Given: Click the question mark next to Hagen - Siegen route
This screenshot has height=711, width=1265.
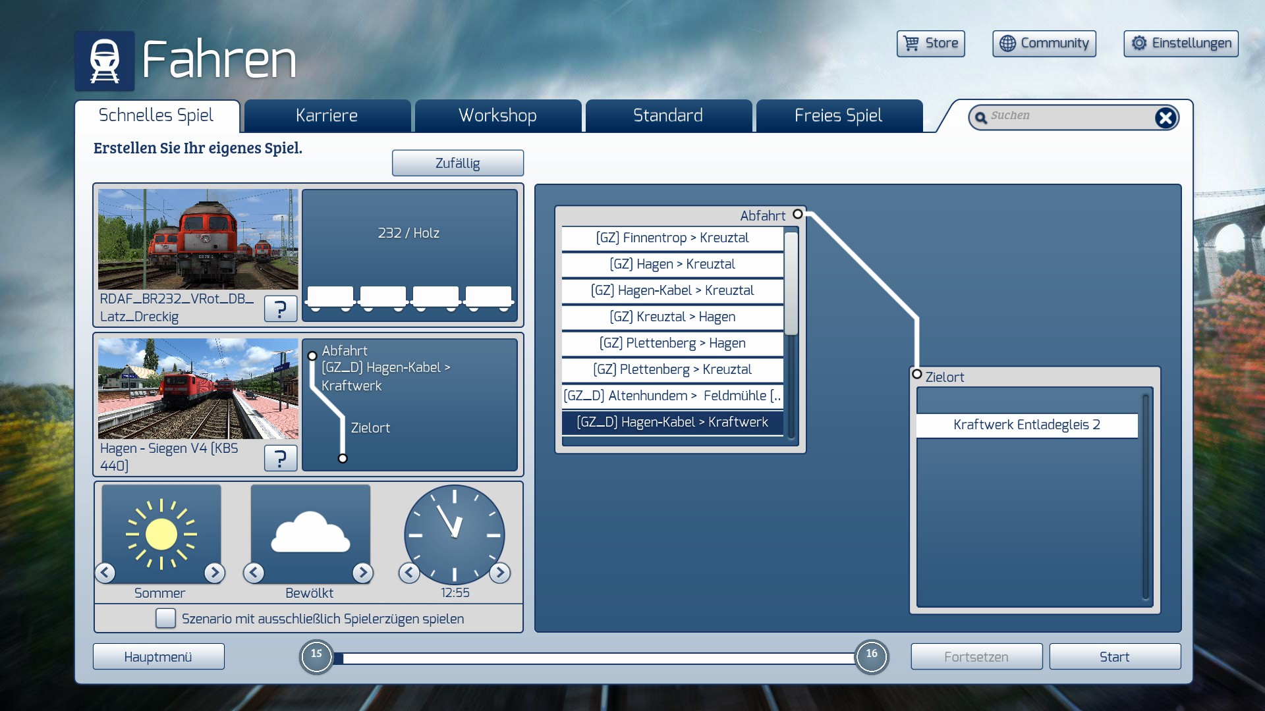Looking at the screenshot, I should [x=280, y=458].
